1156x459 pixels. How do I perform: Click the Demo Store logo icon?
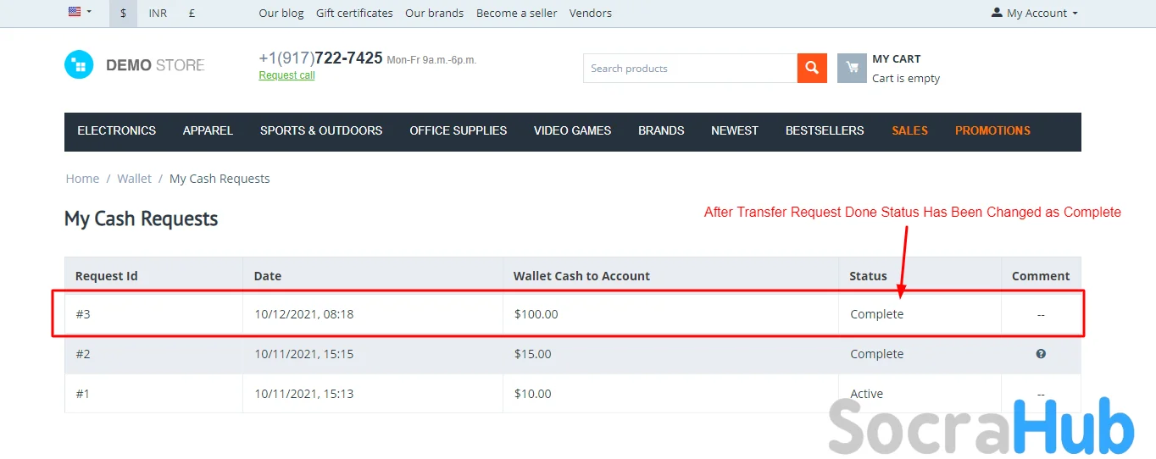(79, 65)
